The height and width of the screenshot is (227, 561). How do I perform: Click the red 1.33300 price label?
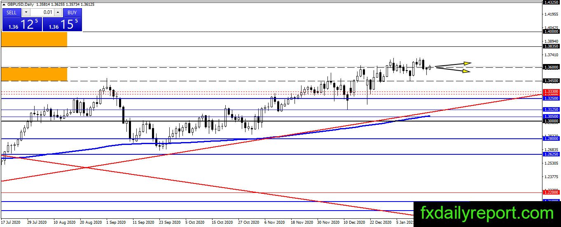click(x=551, y=91)
